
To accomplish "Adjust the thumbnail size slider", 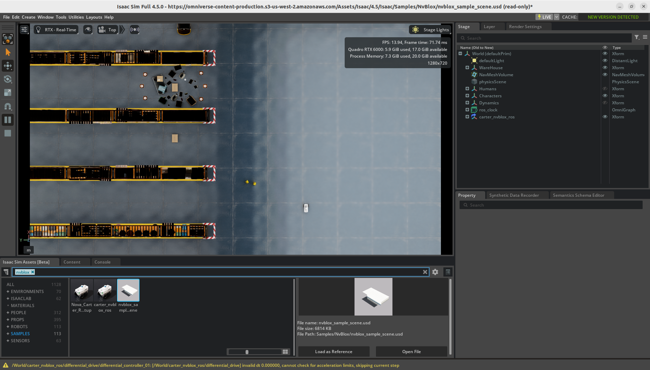I will pyautogui.click(x=247, y=352).
